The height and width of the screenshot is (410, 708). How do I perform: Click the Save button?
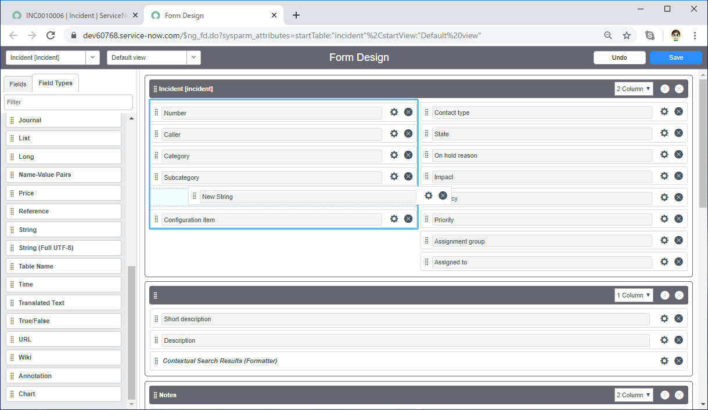pyautogui.click(x=676, y=57)
